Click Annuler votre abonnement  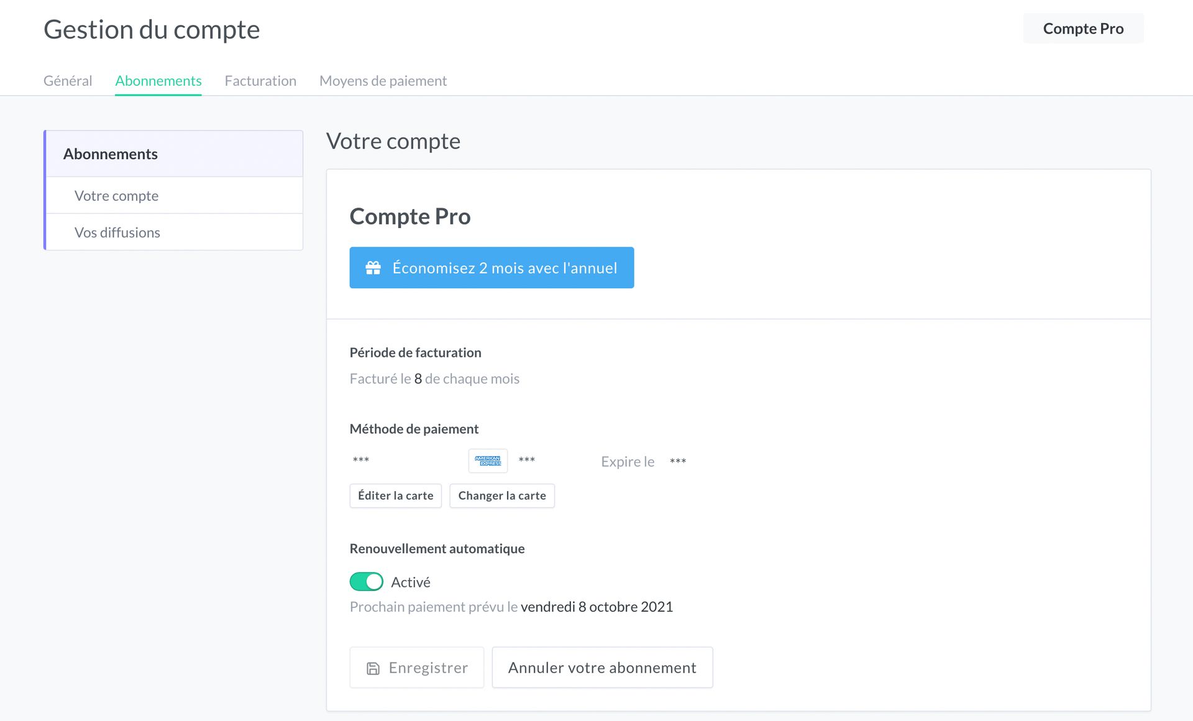coord(602,668)
